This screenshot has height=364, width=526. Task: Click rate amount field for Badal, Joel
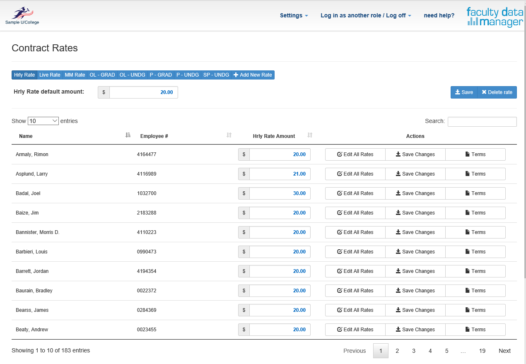[x=280, y=193]
